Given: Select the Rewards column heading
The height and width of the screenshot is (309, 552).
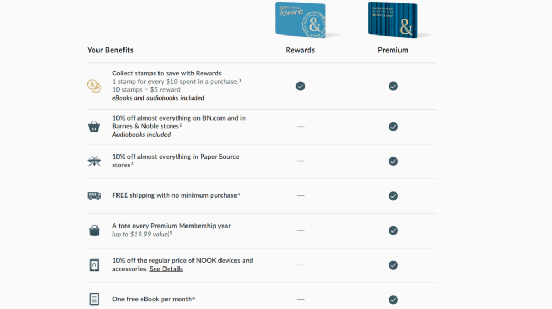Looking at the screenshot, I should 300,50.
